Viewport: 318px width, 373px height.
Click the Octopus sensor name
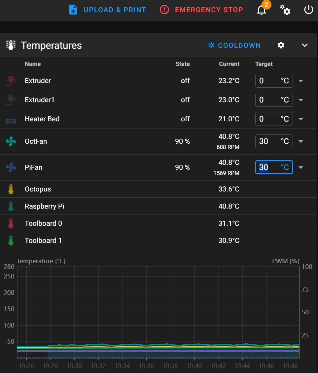coord(38,189)
